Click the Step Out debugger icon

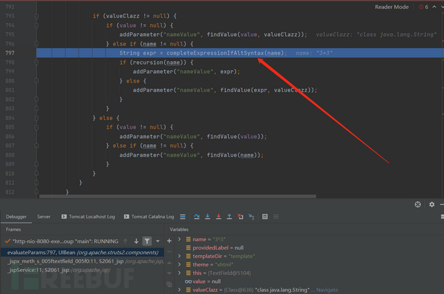[230, 217]
